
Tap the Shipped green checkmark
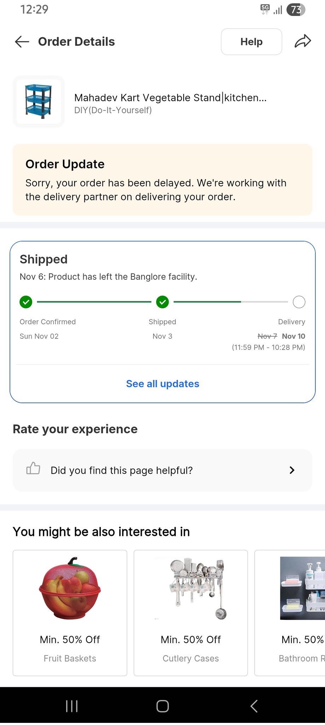pos(162,302)
